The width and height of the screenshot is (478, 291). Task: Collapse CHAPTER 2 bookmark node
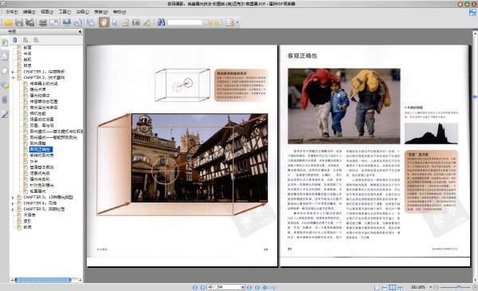click(x=13, y=77)
